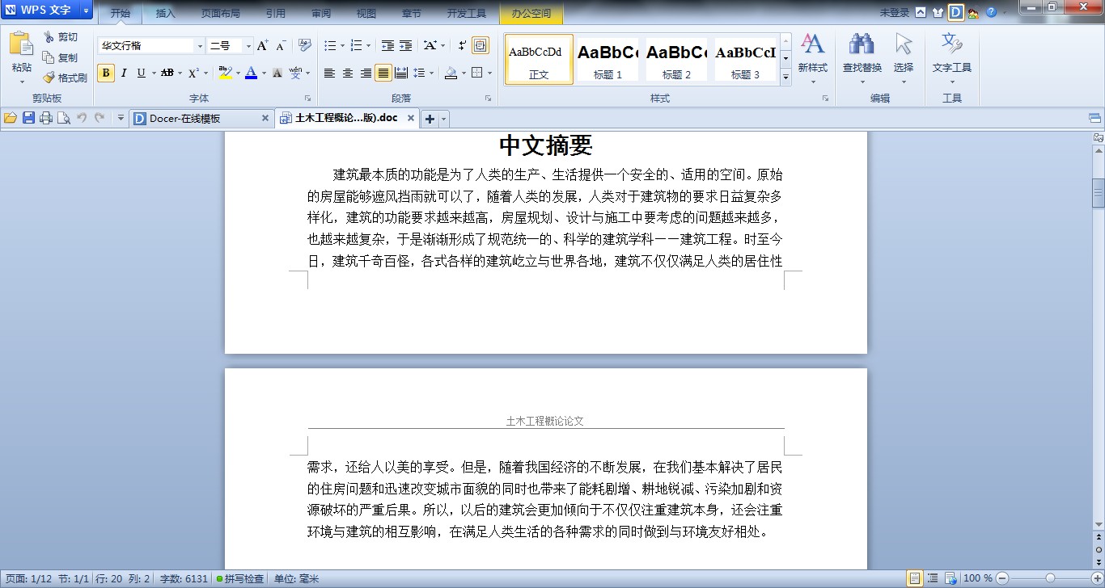The image size is (1105, 588).
Task: Click the blue help question mark icon
Action: click(x=991, y=12)
